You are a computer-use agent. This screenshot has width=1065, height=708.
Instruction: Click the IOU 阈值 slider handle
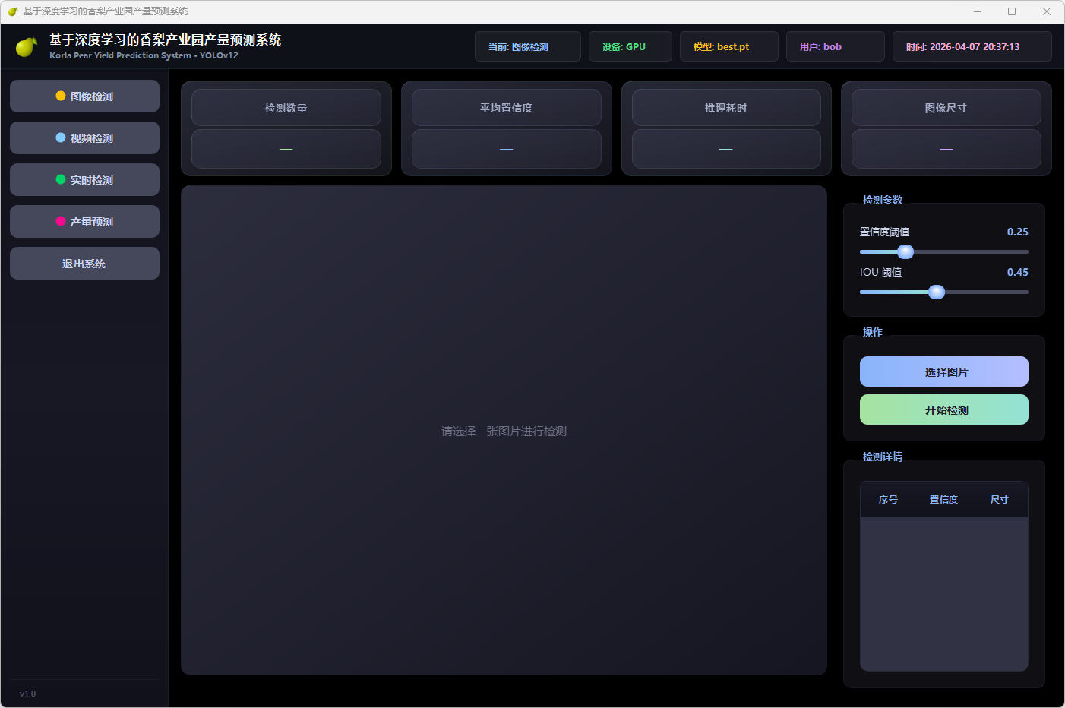click(937, 292)
